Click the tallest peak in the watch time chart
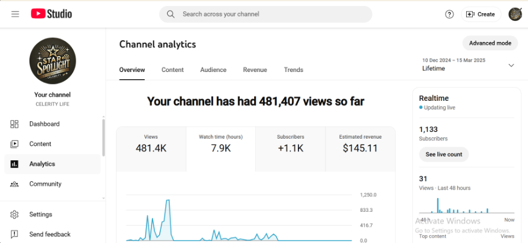This screenshot has width=528, height=243. pos(168,200)
